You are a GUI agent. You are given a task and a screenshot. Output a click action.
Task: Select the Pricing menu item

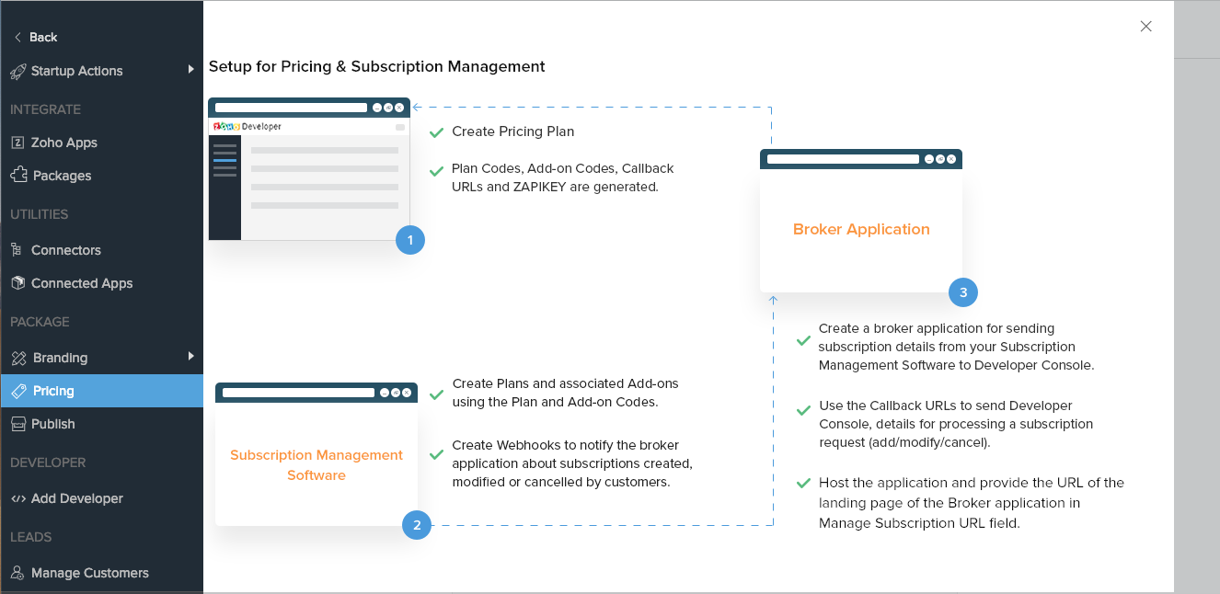[101, 391]
